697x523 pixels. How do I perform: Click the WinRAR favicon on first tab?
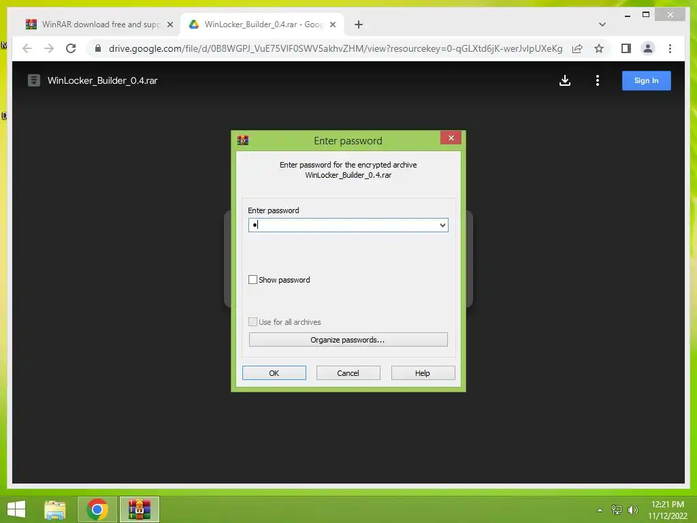(x=31, y=25)
